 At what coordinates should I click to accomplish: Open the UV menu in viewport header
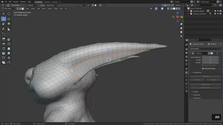pos(66,9)
